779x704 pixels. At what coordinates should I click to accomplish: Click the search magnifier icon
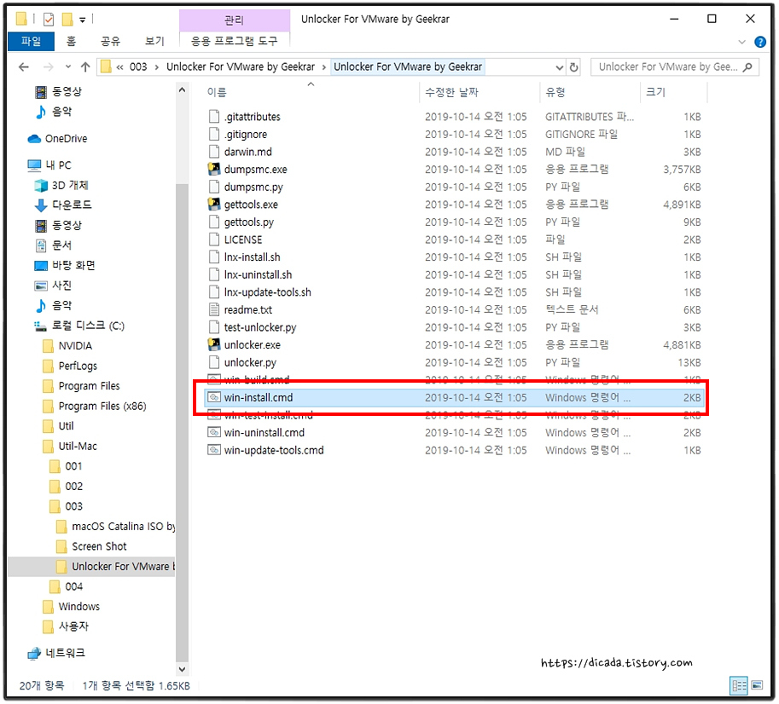click(747, 67)
